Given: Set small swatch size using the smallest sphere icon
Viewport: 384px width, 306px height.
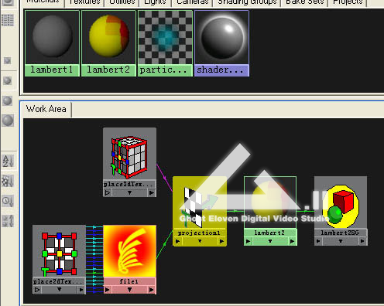Looking at the screenshot, I should click(x=8, y=61).
